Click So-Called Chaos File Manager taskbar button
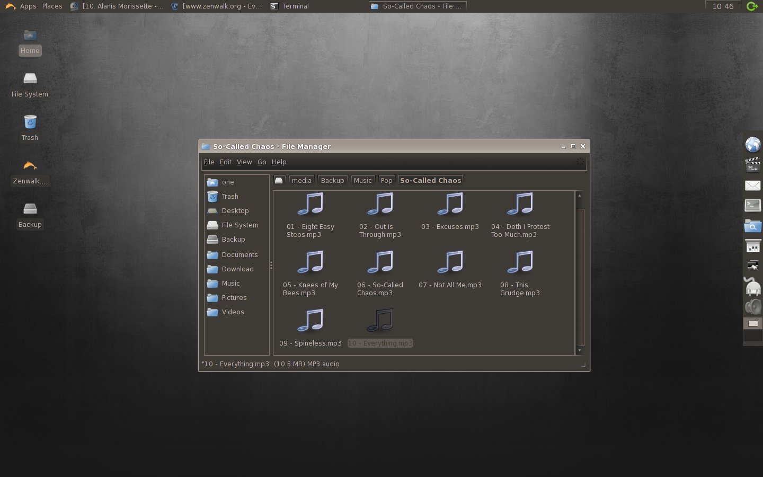The width and height of the screenshot is (763, 477). [x=417, y=6]
